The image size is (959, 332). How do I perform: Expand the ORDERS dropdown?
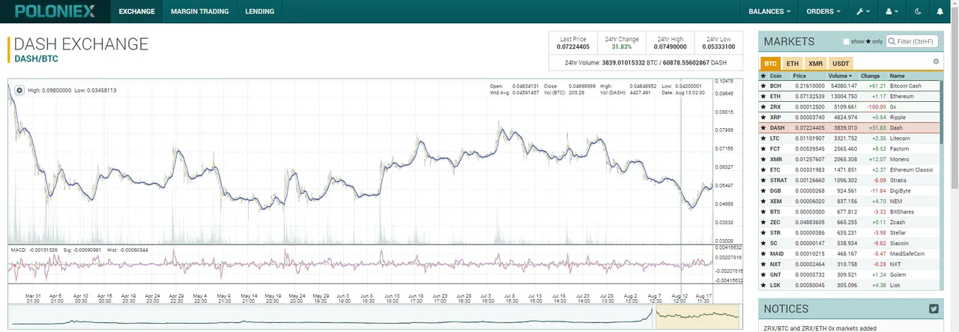pyautogui.click(x=823, y=11)
